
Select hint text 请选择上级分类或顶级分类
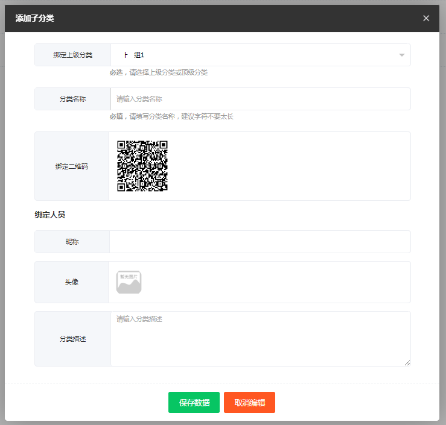168,72
